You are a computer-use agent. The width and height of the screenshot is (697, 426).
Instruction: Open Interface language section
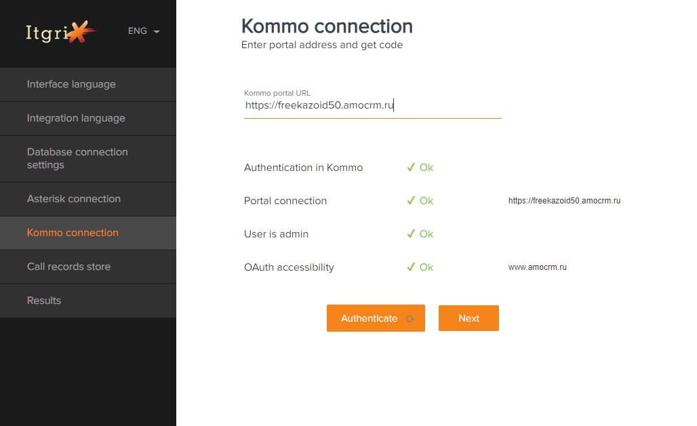coord(88,85)
